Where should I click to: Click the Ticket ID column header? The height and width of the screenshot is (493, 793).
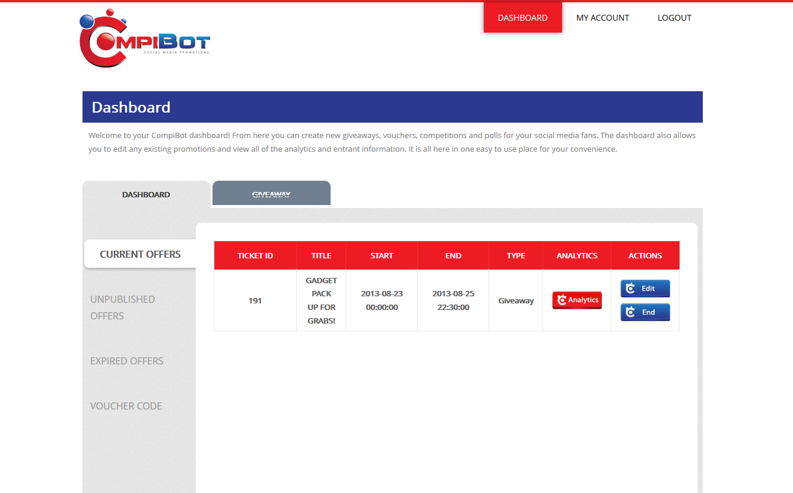255,255
